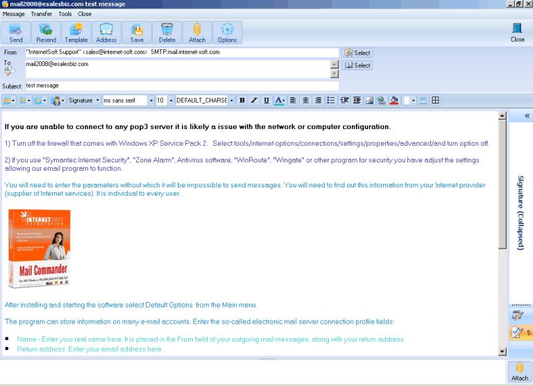Expand the collapsed Signature side panel chevron
This screenshot has height=386, width=533.
pyautogui.click(x=527, y=116)
